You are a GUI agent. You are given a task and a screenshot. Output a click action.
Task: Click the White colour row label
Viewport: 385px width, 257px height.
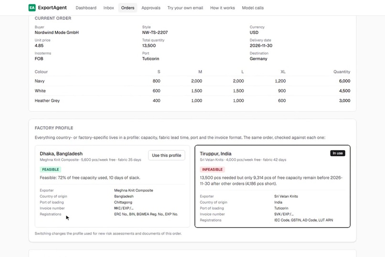pos(40,91)
